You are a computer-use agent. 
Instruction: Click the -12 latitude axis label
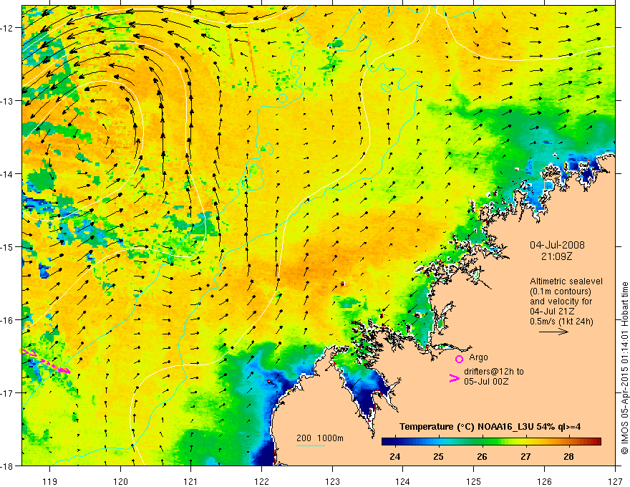8,28
